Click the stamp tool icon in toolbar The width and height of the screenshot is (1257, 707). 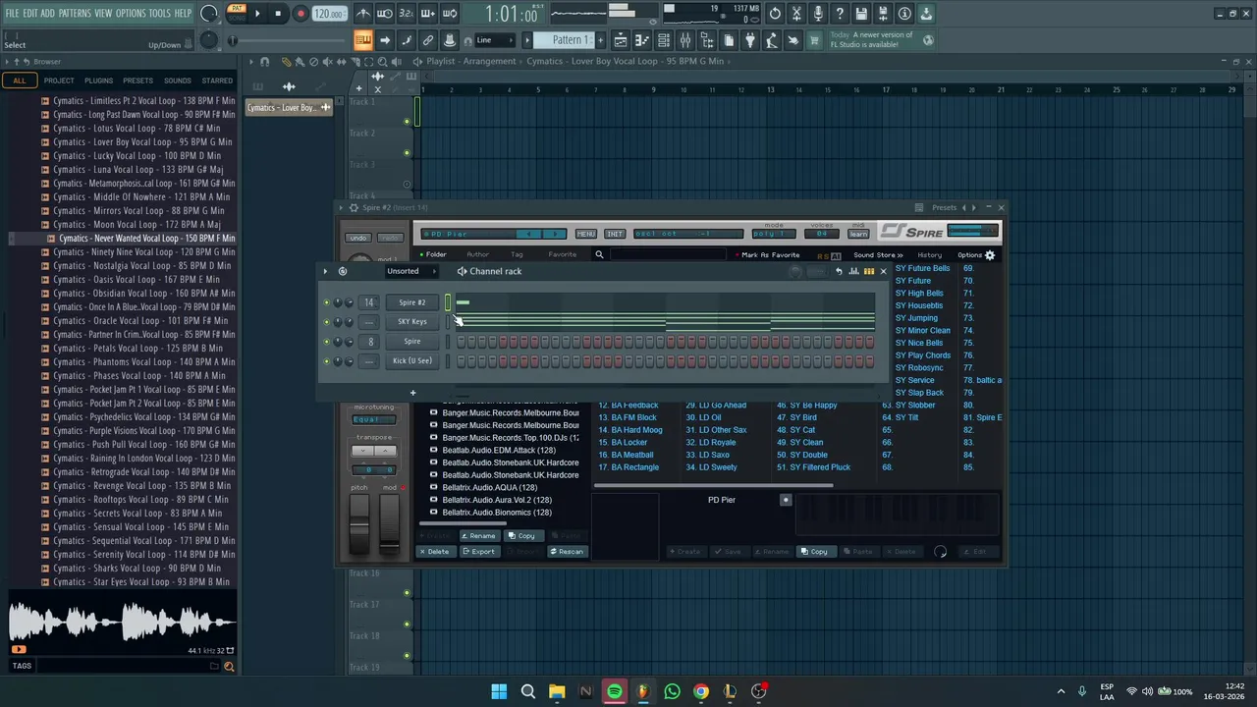pos(450,40)
